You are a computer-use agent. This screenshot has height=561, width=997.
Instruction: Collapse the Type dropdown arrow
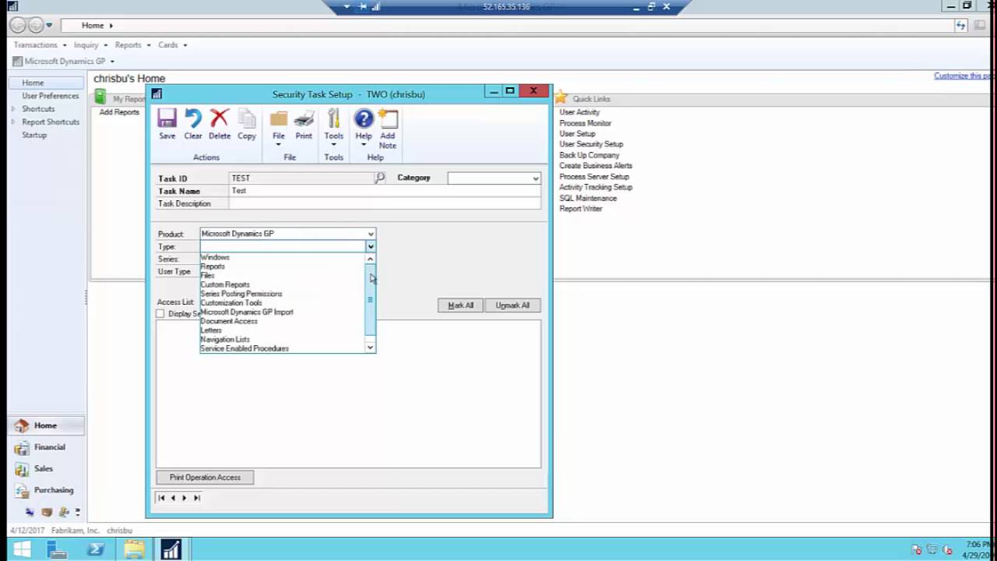371,246
